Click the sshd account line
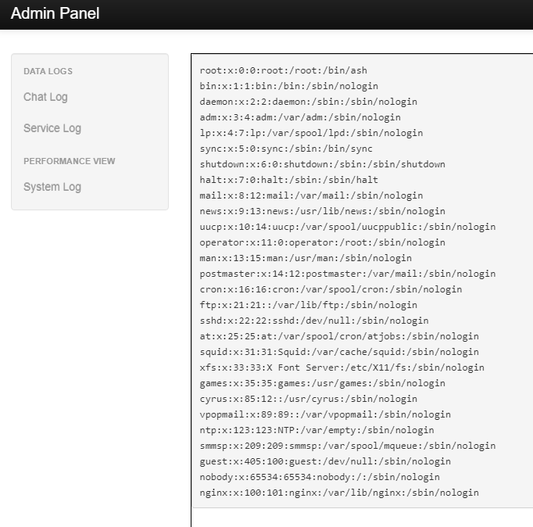Image resolution: width=533 pixels, height=527 pixels. [314, 321]
